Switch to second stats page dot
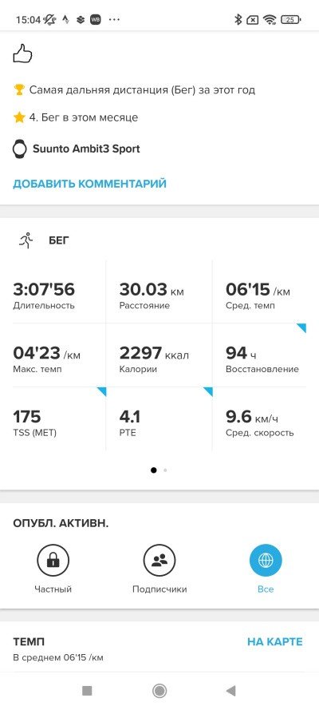The height and width of the screenshot is (710, 319). click(x=165, y=470)
